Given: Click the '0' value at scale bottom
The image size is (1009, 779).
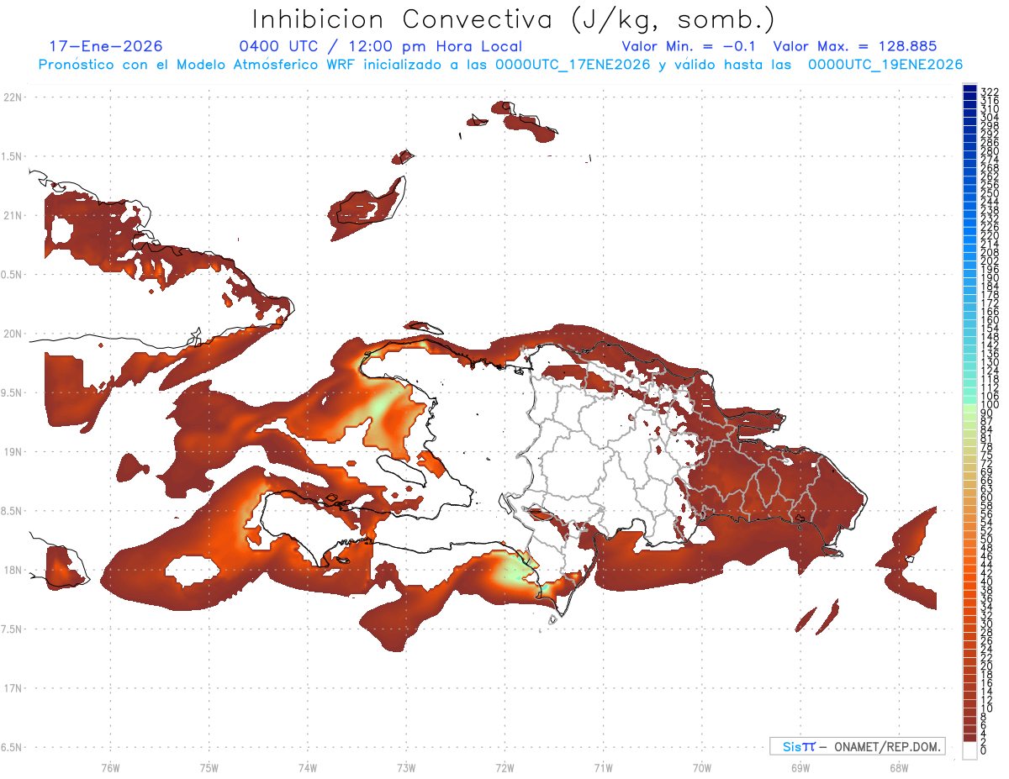Looking at the screenshot, I should point(984,750).
